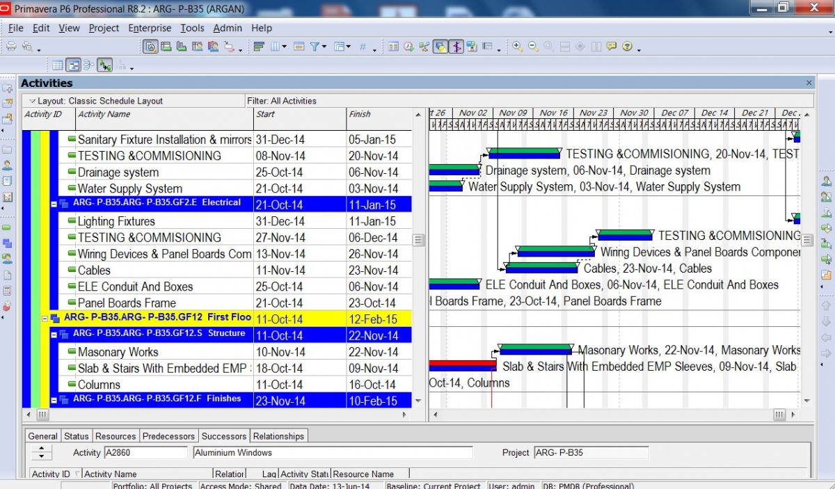Click the Activity Network icon

coord(88,65)
